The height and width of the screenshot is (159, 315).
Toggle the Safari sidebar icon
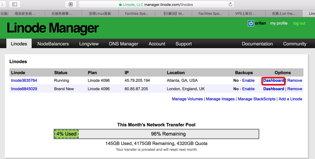pyautogui.click(x=15, y=4)
